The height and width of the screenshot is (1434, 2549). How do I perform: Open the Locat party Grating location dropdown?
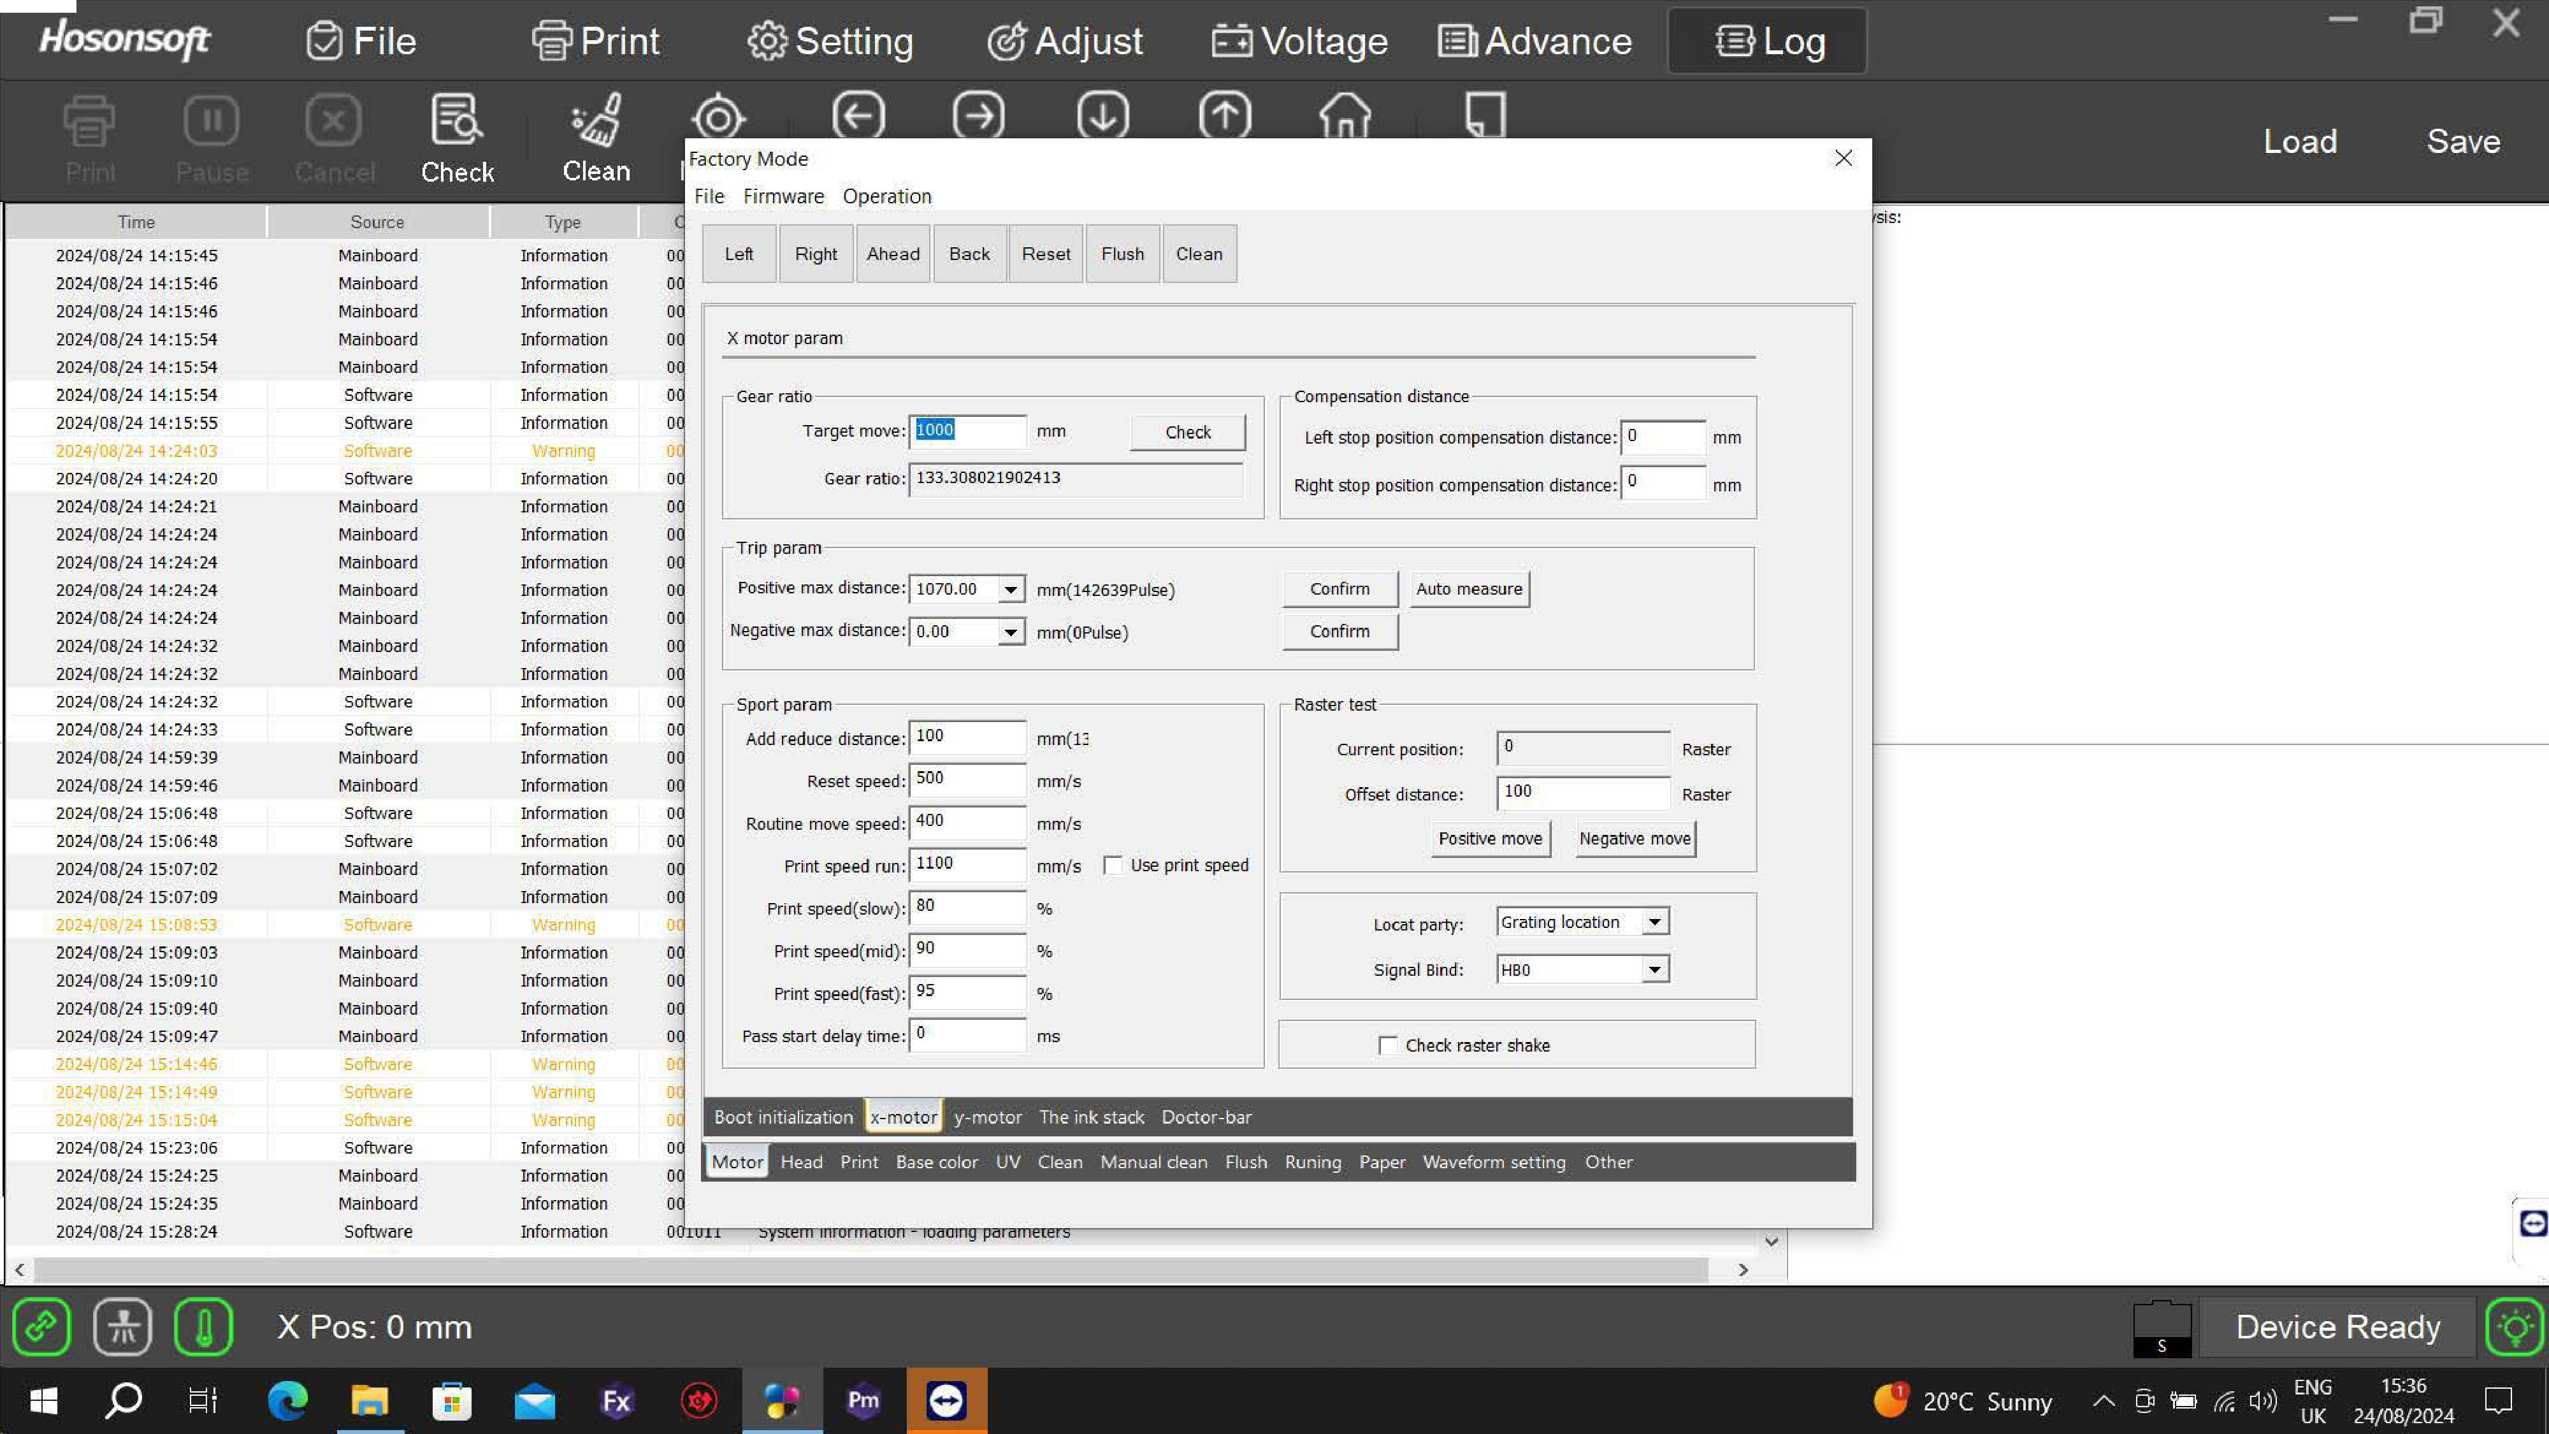pyautogui.click(x=1654, y=922)
